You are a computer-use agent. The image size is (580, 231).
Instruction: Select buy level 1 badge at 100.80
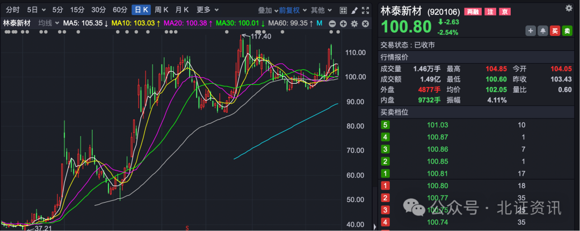[x=386, y=185]
